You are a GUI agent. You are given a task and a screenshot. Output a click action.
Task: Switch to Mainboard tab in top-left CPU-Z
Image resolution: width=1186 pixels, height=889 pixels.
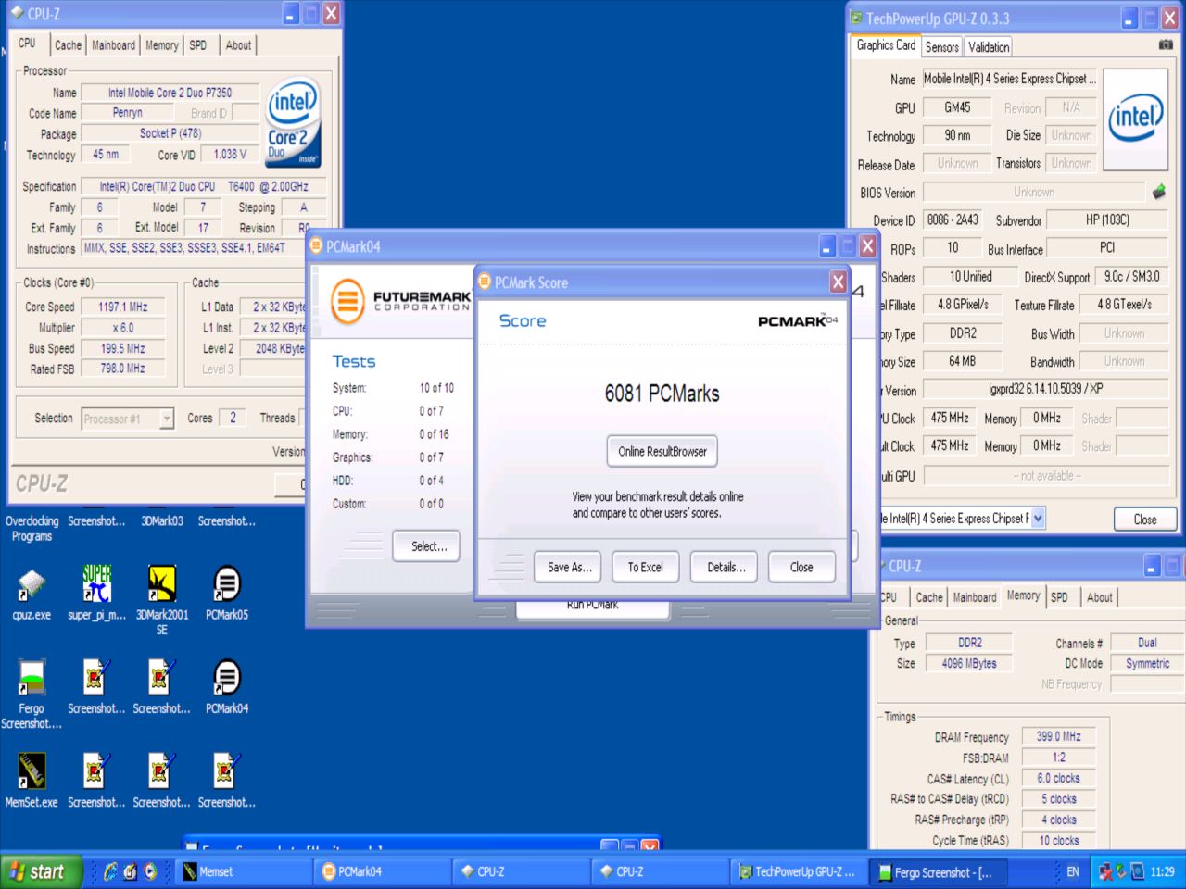tap(113, 45)
